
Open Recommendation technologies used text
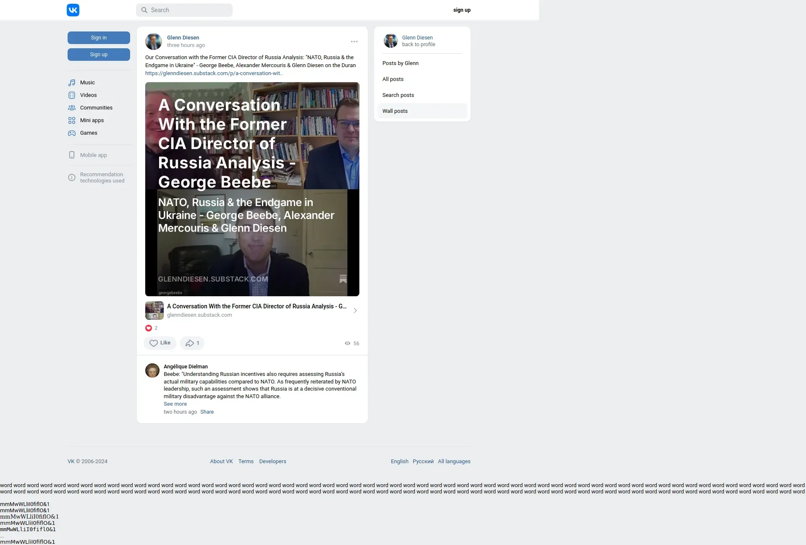pos(102,177)
